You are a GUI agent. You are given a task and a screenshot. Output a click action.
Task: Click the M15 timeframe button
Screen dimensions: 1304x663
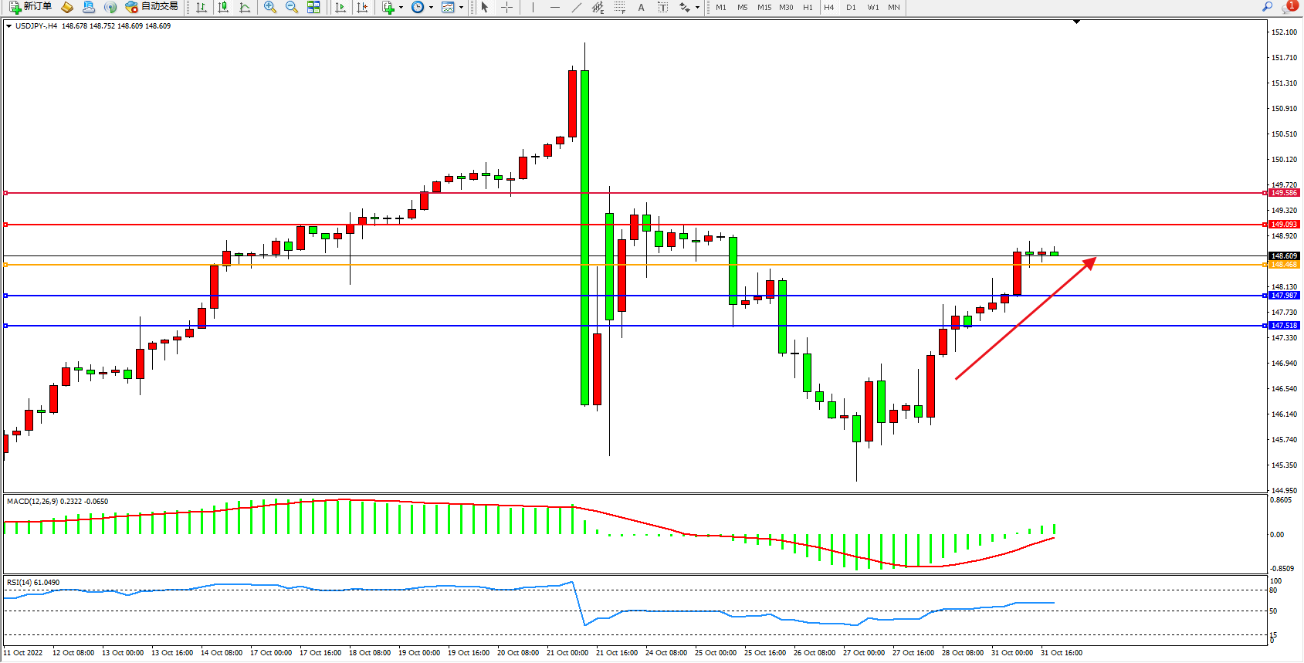coord(764,7)
